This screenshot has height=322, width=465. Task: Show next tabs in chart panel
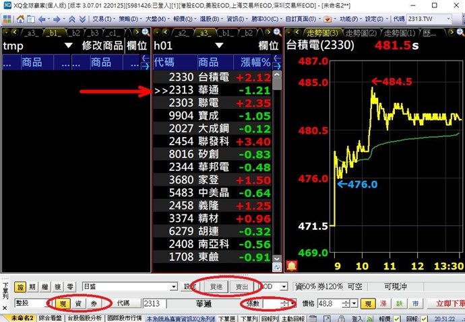[x=452, y=32]
